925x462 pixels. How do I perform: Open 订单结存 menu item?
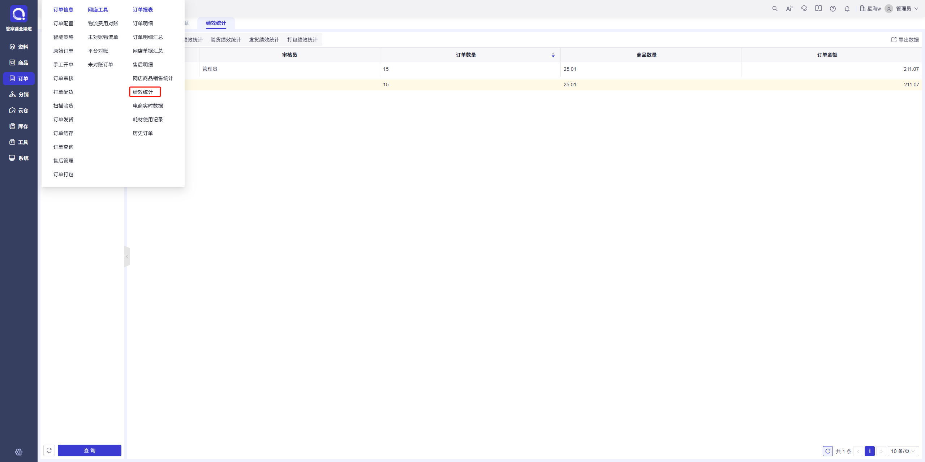[63, 133]
